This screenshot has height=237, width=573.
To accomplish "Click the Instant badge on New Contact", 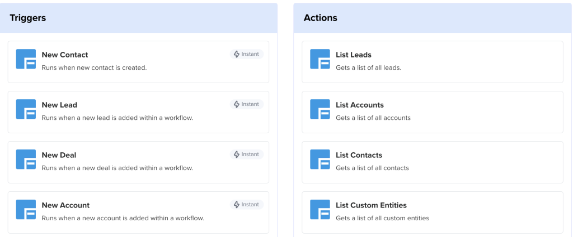I will pyautogui.click(x=246, y=54).
